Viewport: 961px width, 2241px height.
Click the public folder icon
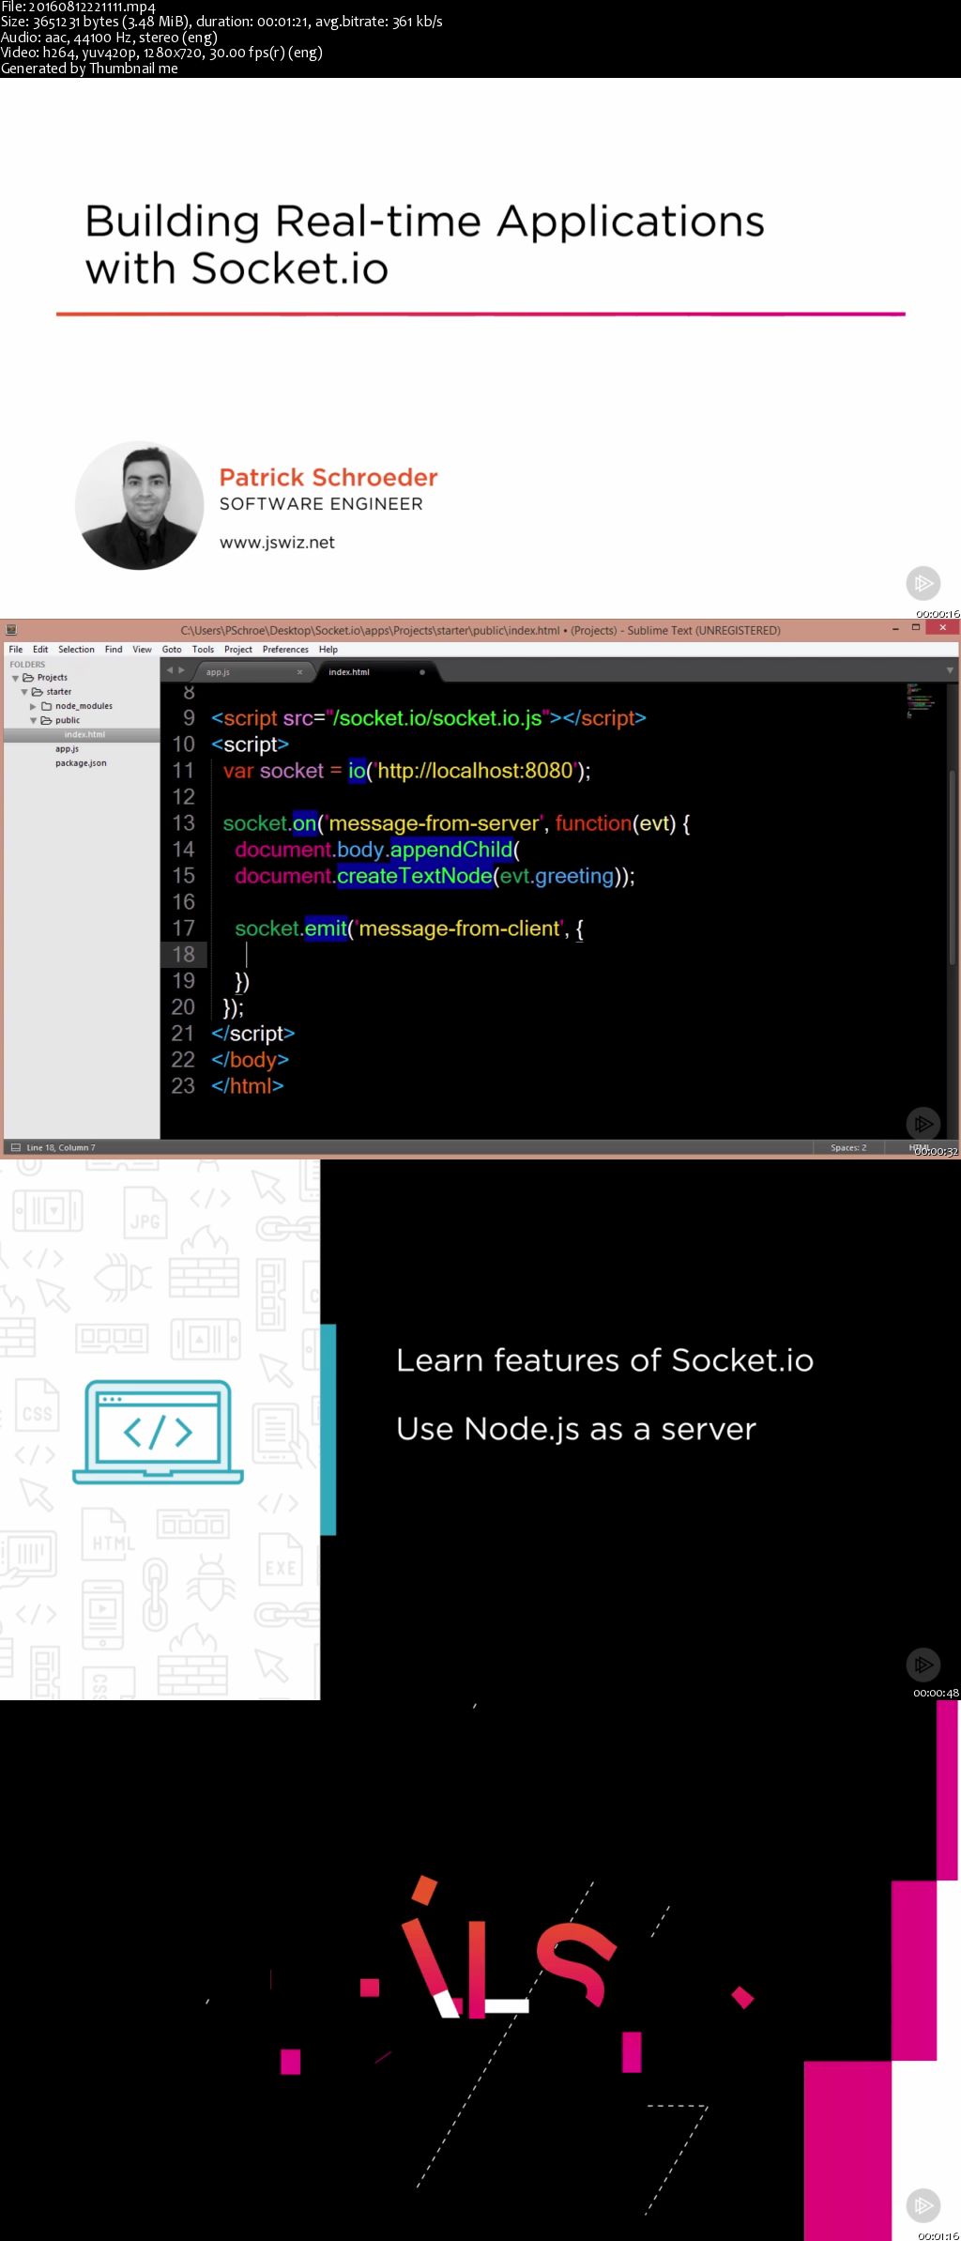(46, 720)
